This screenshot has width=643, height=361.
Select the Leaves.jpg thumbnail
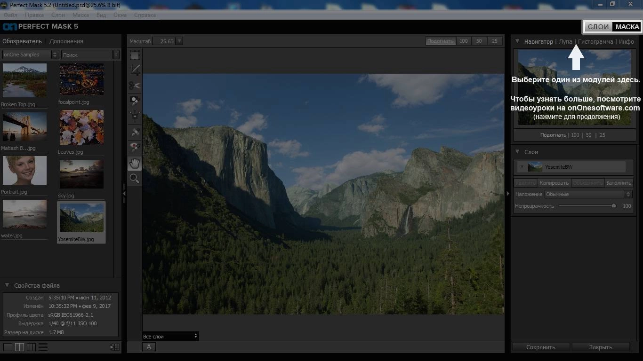pyautogui.click(x=81, y=127)
